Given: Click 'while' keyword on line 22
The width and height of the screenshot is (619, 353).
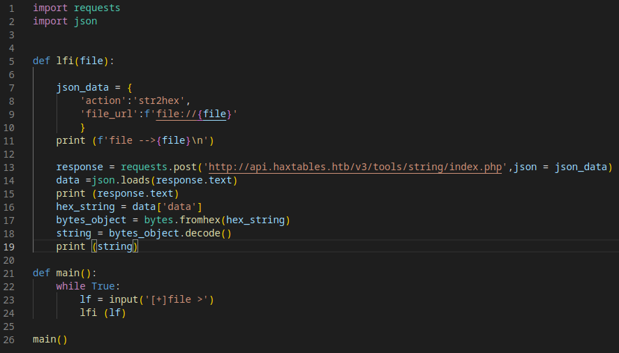Looking at the screenshot, I should [70, 286].
